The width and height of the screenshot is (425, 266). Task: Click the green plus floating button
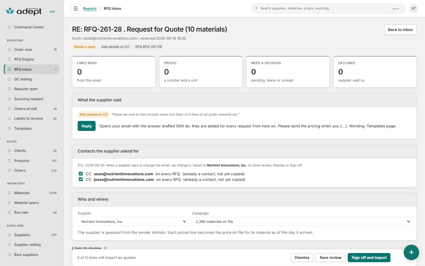(x=411, y=252)
